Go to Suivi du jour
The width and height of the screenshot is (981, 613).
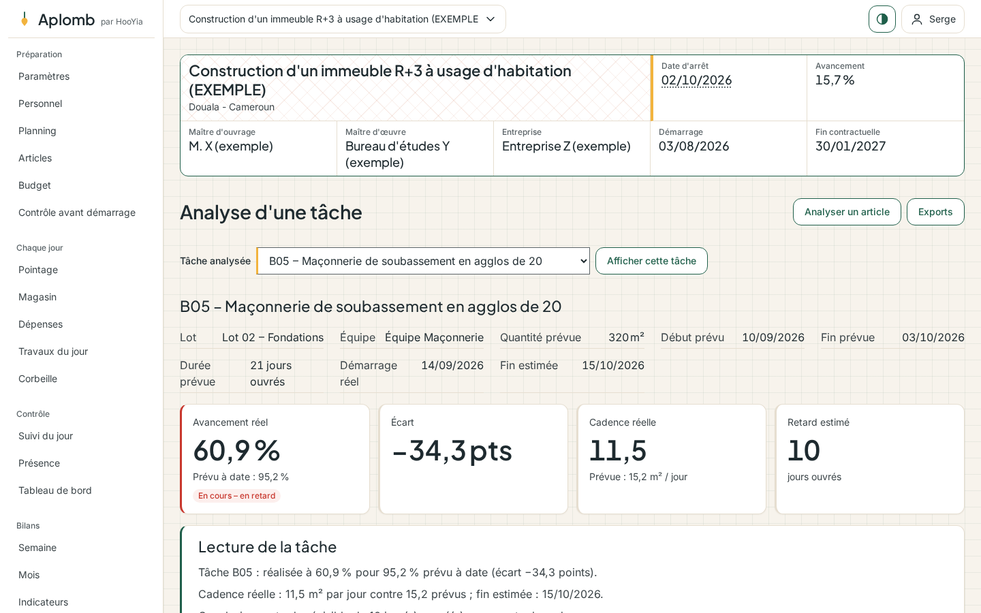[x=82, y=436]
